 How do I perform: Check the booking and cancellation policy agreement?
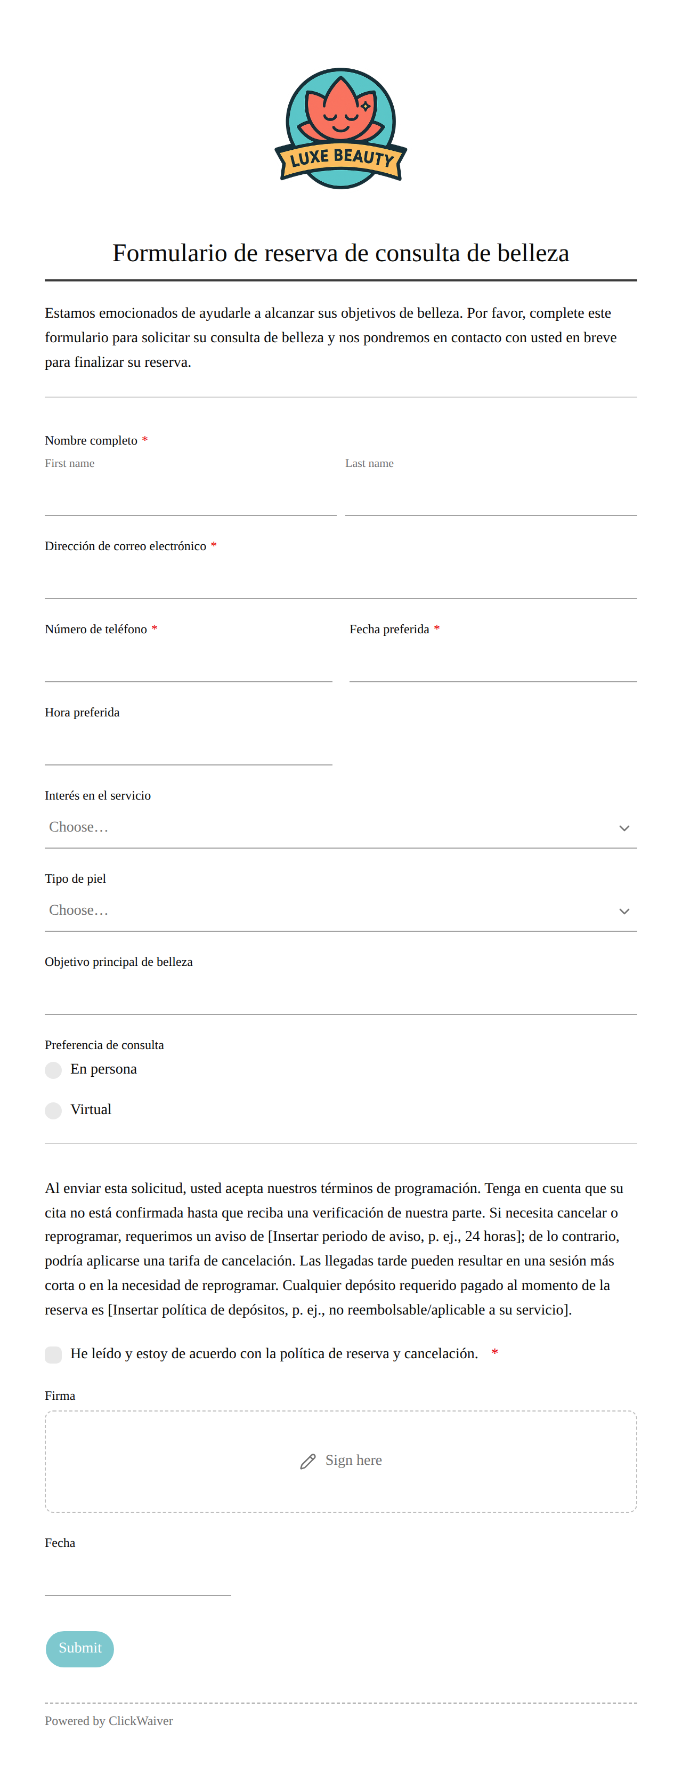(54, 1354)
